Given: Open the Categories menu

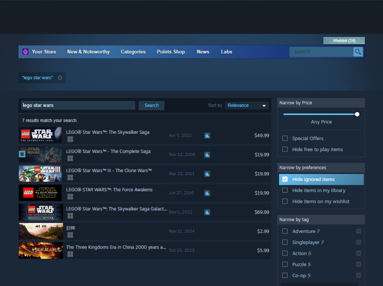Looking at the screenshot, I should [x=133, y=52].
